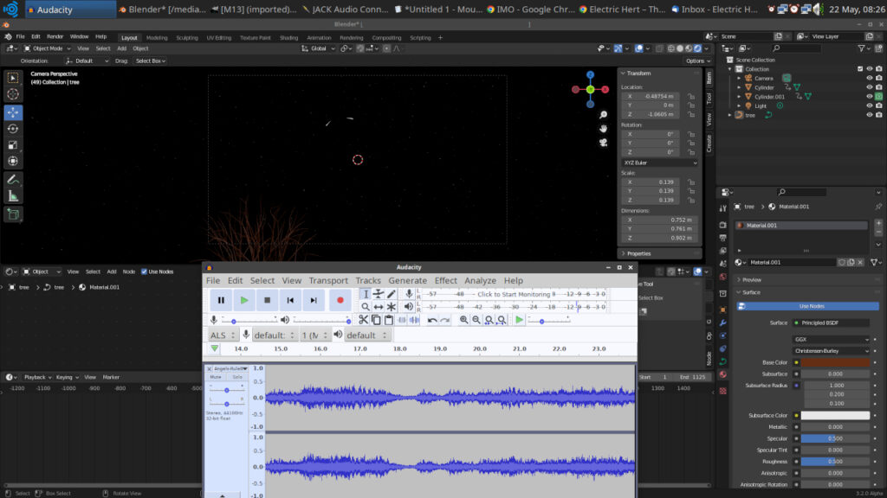Click the Roughness slider in material properties
Screen dimensions: 887x498
coord(836,462)
